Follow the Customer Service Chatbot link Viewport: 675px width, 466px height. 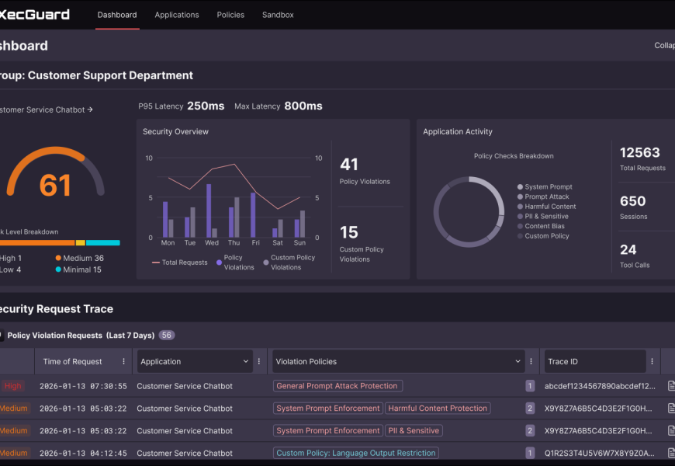[x=43, y=109]
